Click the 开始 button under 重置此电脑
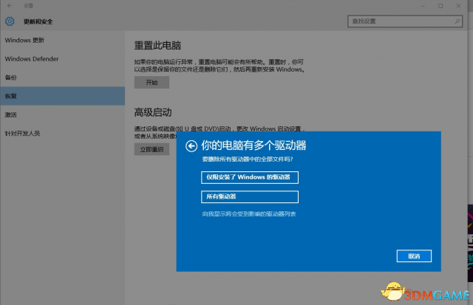This screenshot has width=473, height=305. click(x=152, y=82)
